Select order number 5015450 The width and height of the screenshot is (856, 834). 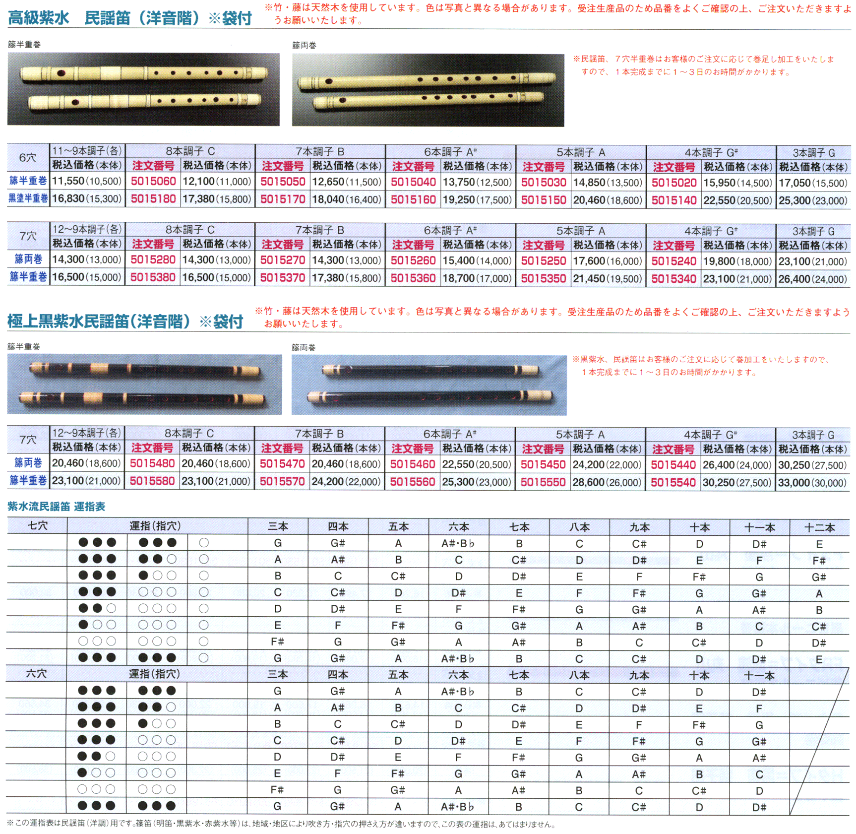pos(543,465)
